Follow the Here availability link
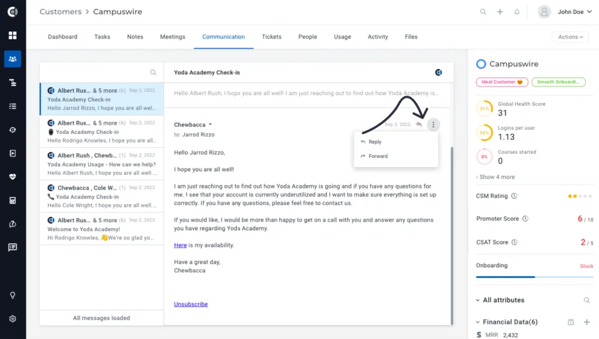The width and height of the screenshot is (599, 339). [x=180, y=245]
